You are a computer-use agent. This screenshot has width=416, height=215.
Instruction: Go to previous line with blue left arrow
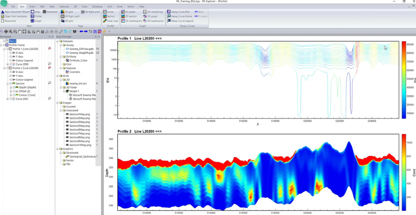[x=81, y=31]
